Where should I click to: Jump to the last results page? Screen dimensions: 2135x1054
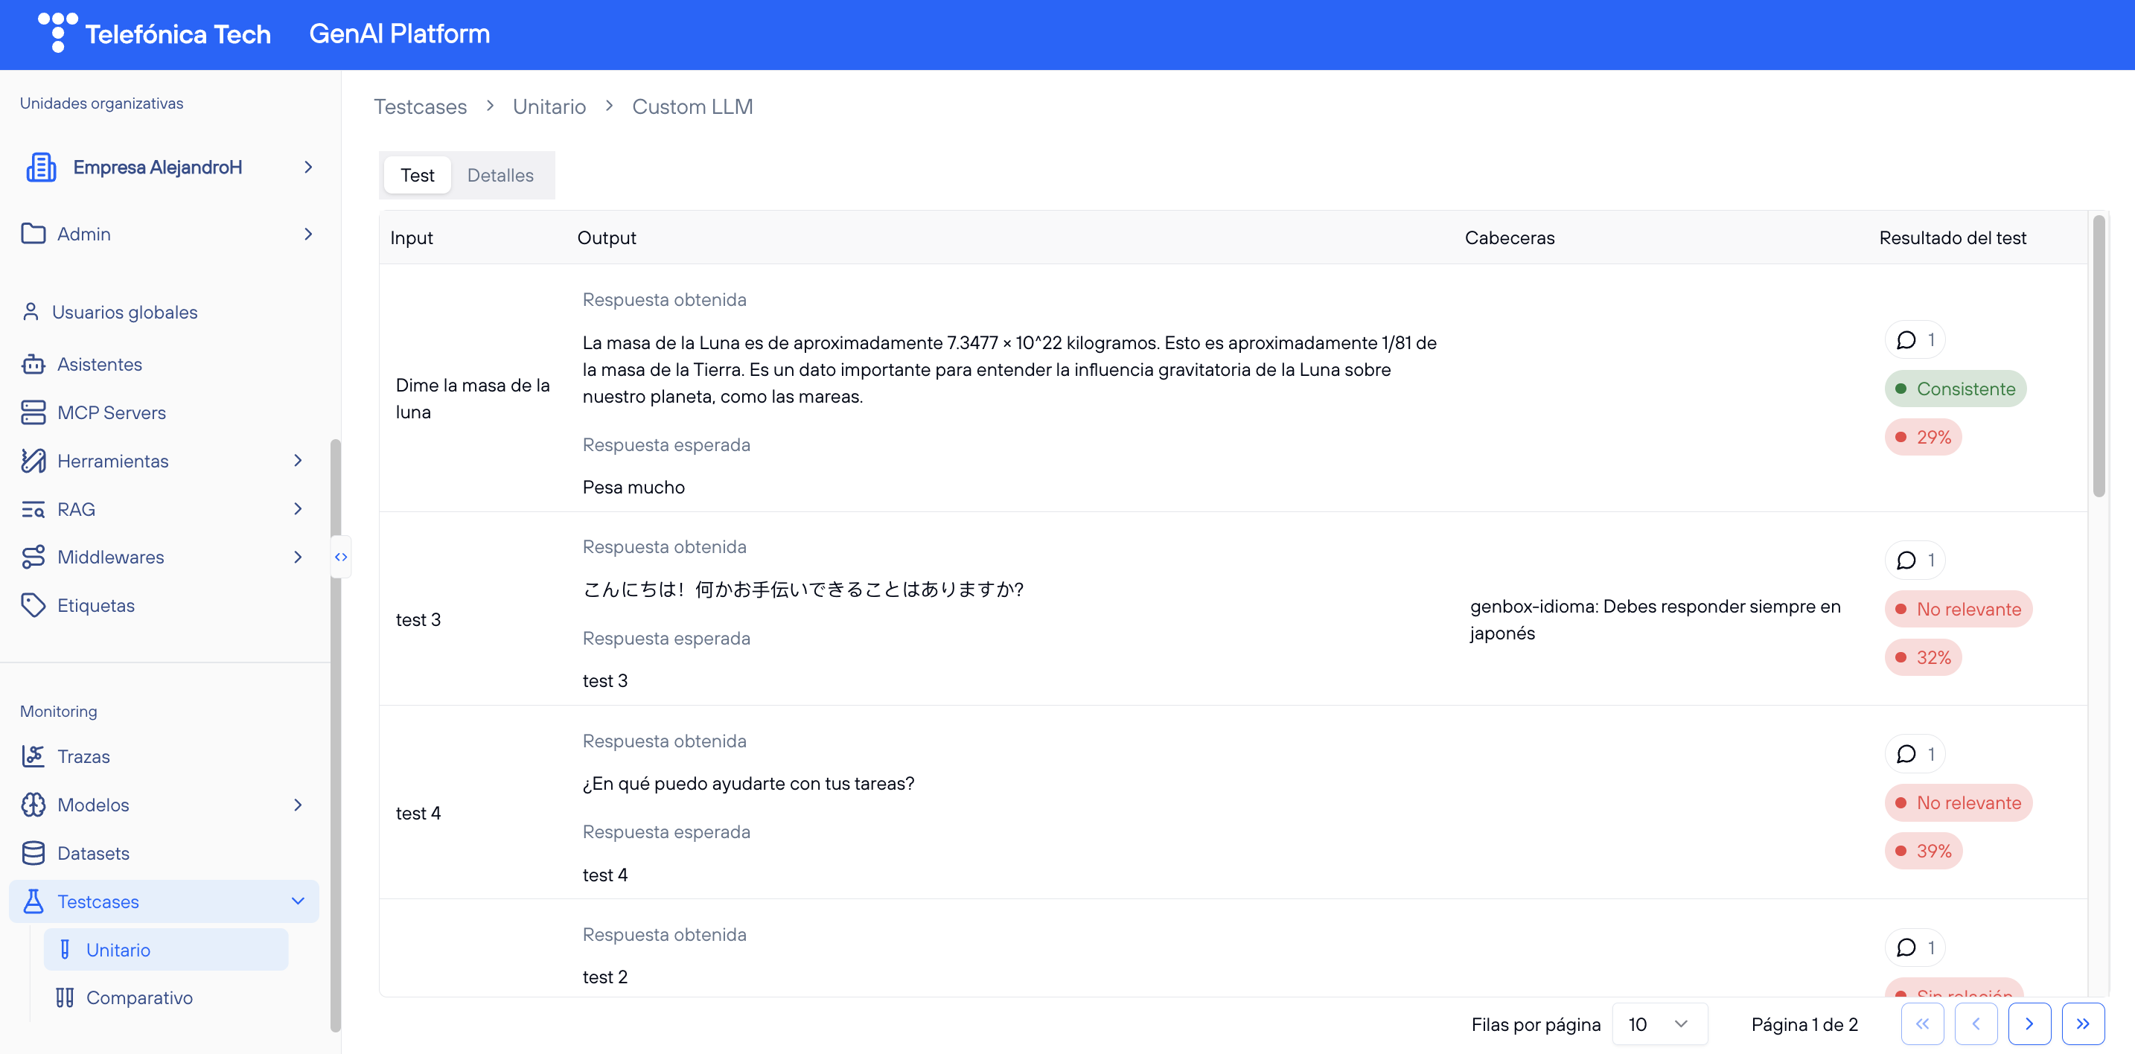point(2082,1024)
